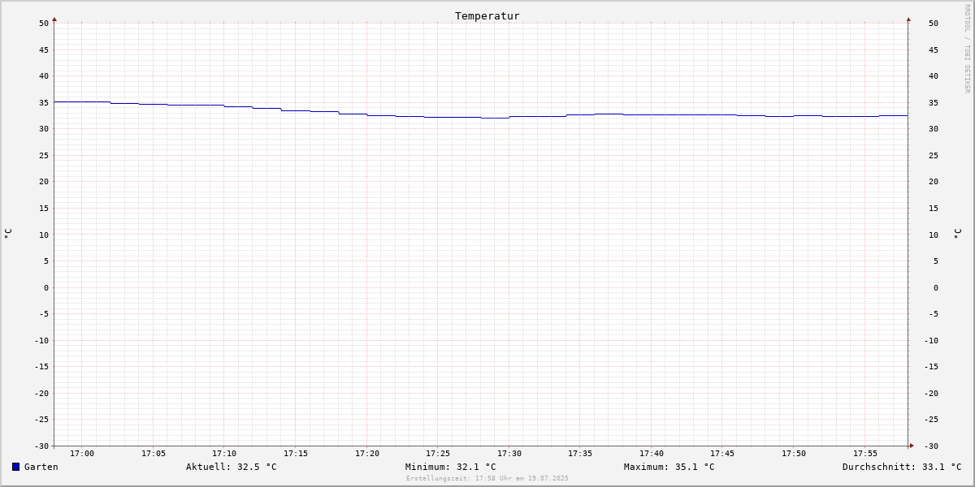This screenshot has width=975, height=487.
Task: Click the 45 label on right axis
Action: coord(934,50)
